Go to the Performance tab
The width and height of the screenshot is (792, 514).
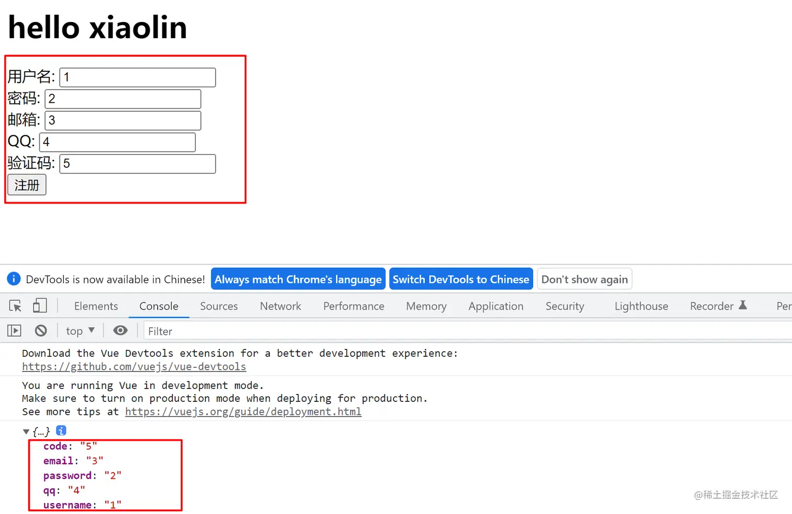(354, 306)
